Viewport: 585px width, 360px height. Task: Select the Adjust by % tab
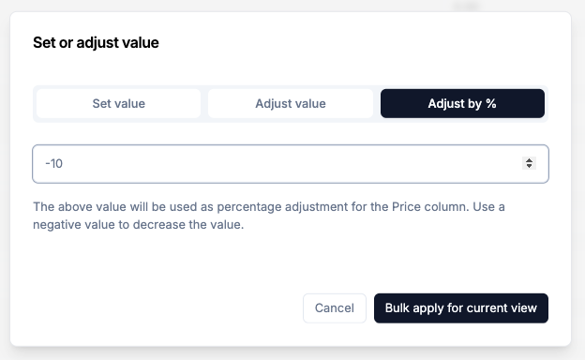(x=462, y=103)
